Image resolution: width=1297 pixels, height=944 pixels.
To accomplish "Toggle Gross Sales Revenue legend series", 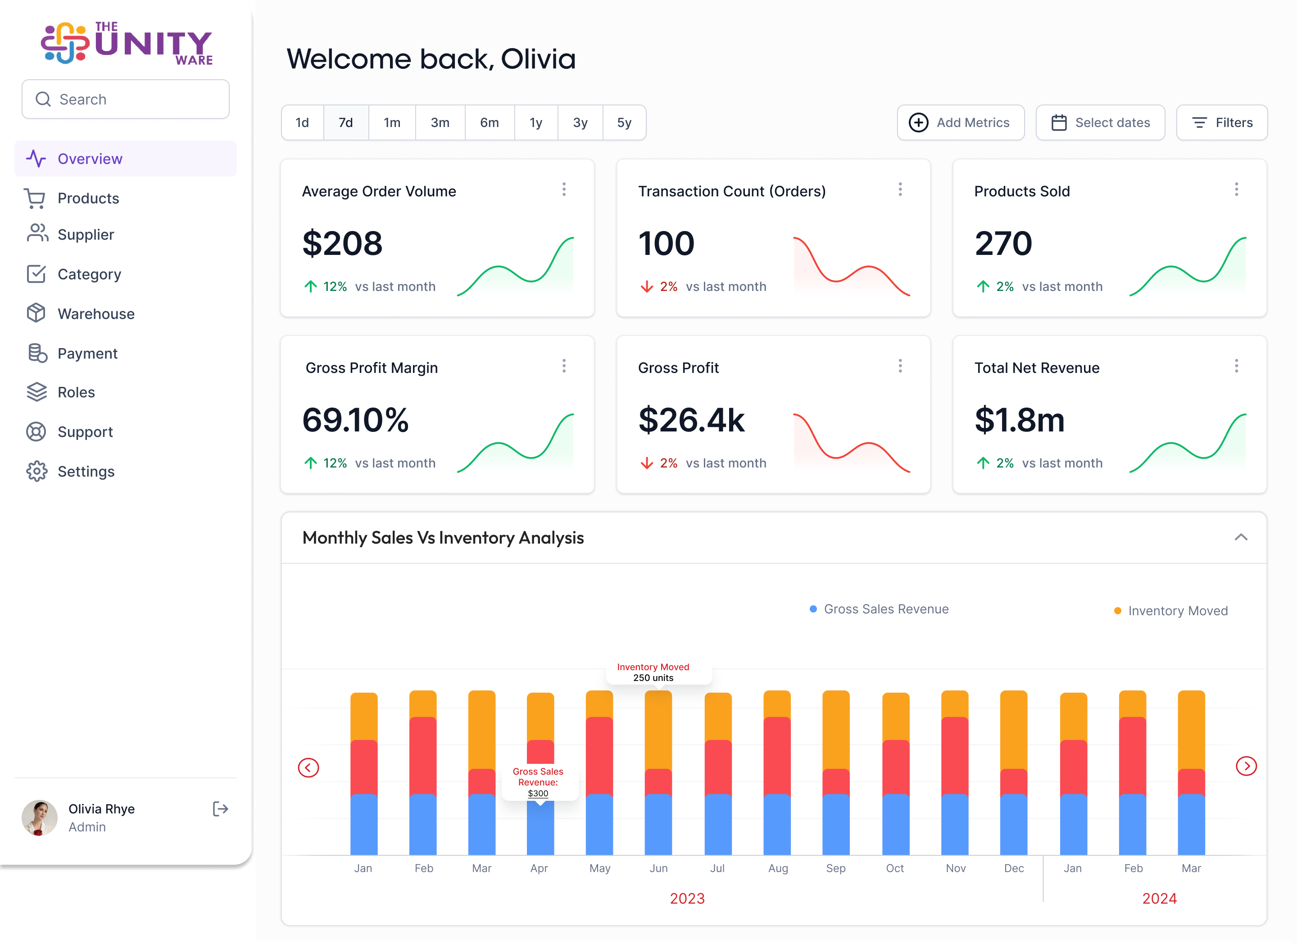I will (x=879, y=609).
